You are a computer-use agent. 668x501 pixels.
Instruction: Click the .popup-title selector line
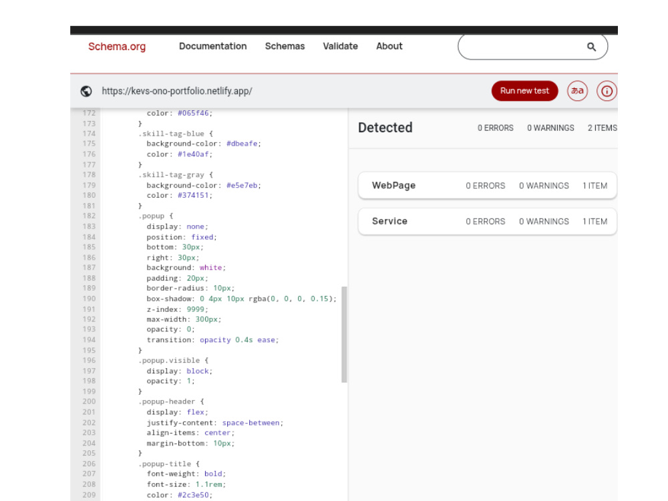(169, 464)
